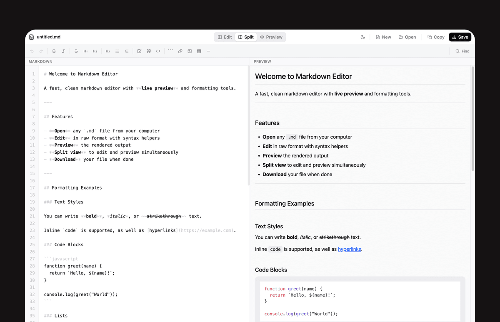Apply strikethrough formatting from toolbar
The height and width of the screenshot is (322, 500).
pyautogui.click(x=76, y=51)
